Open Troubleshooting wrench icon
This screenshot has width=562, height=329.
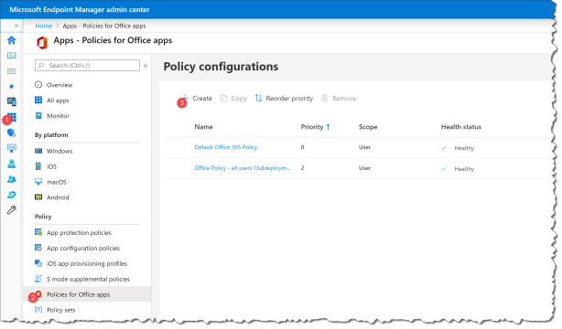[12, 210]
